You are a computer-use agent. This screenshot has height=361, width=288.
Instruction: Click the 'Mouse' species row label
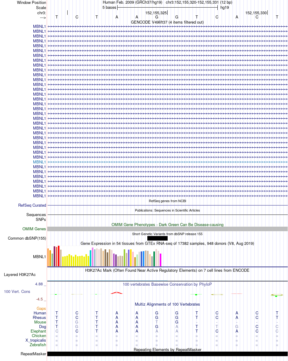click(40, 322)
